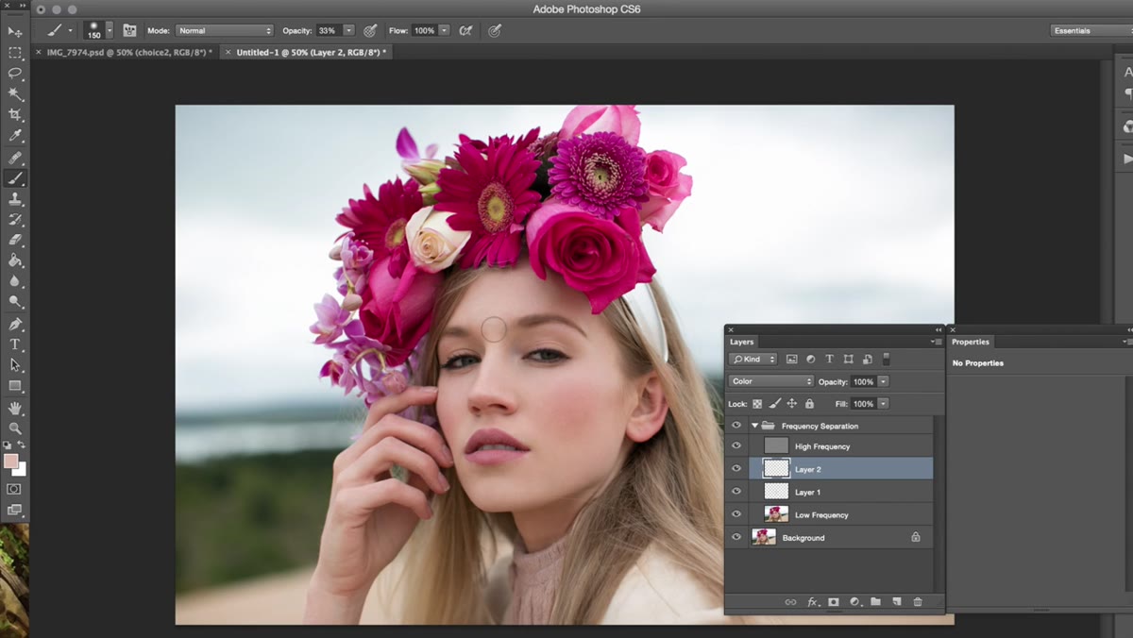Toggle pressure for size

(495, 31)
